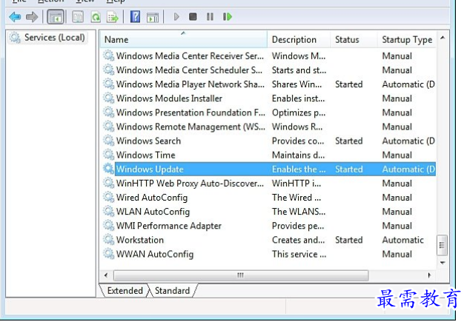The image size is (467, 322).
Task: Click gear icon beside WMI Performance Adapter
Action: click(109, 225)
